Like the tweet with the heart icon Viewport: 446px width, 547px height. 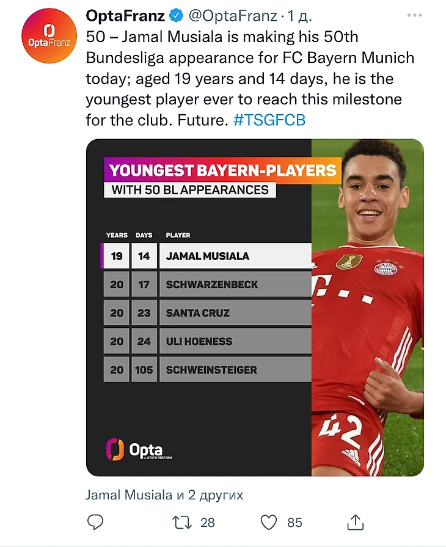(269, 522)
